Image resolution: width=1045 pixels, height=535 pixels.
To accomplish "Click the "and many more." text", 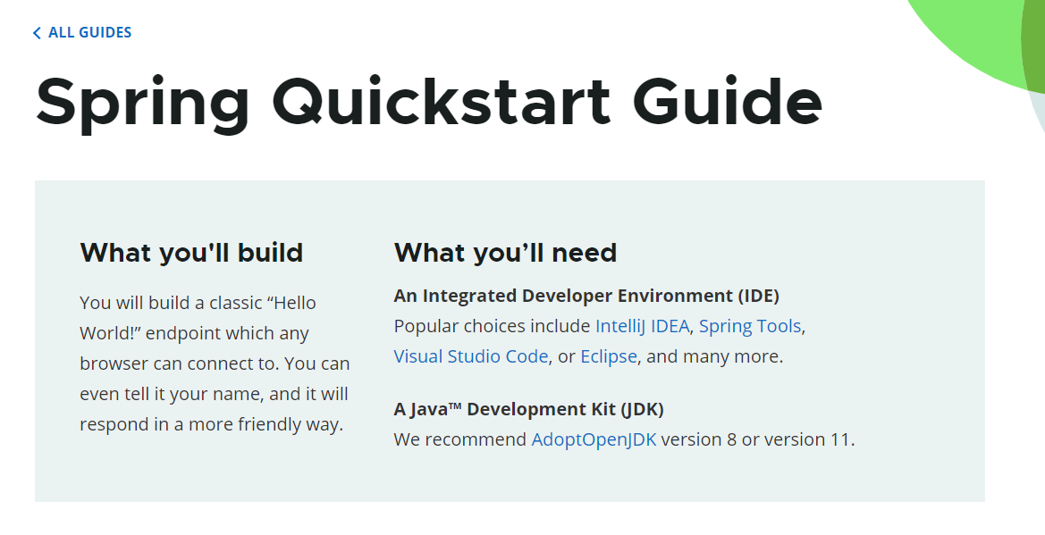I will pyautogui.click(x=715, y=356).
